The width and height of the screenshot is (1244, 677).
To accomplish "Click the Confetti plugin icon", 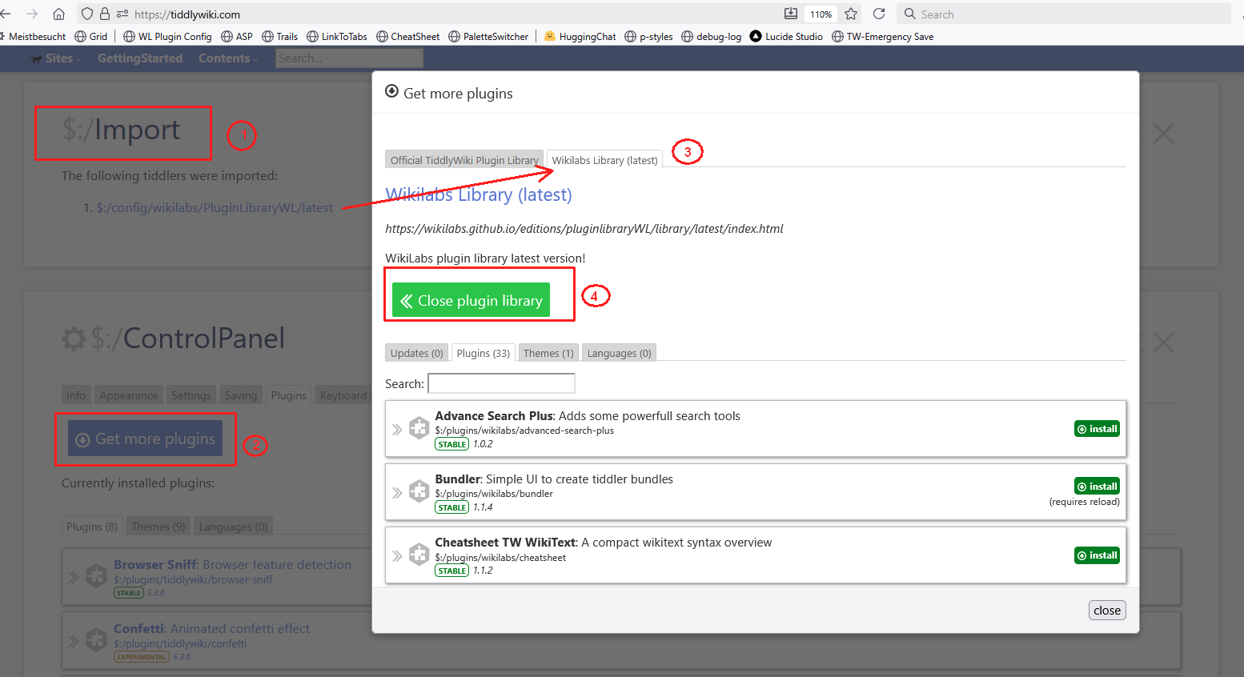I will click(x=96, y=639).
